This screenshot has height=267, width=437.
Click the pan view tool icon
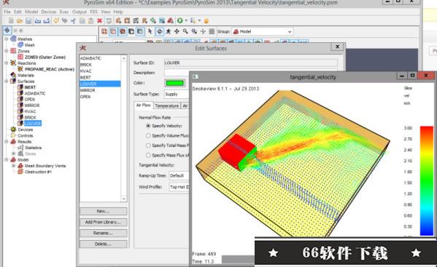[177, 31]
